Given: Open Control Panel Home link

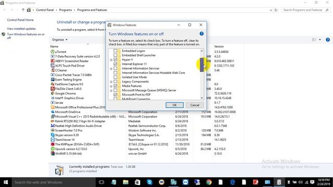Looking at the screenshot, I should pyautogui.click(x=20, y=20).
